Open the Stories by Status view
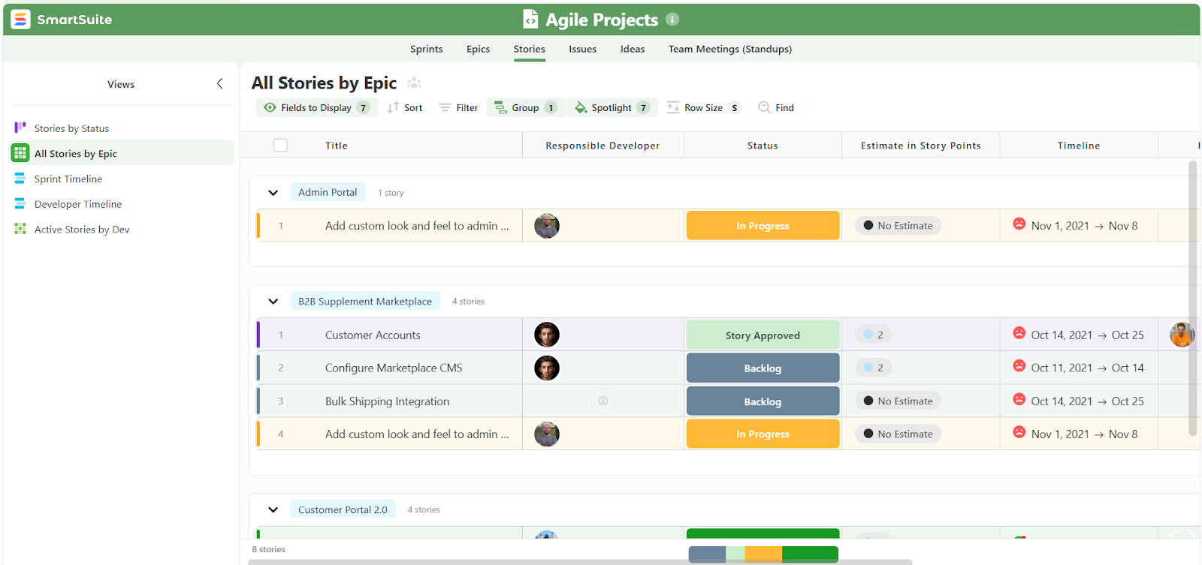The height and width of the screenshot is (565, 1202). point(120,128)
